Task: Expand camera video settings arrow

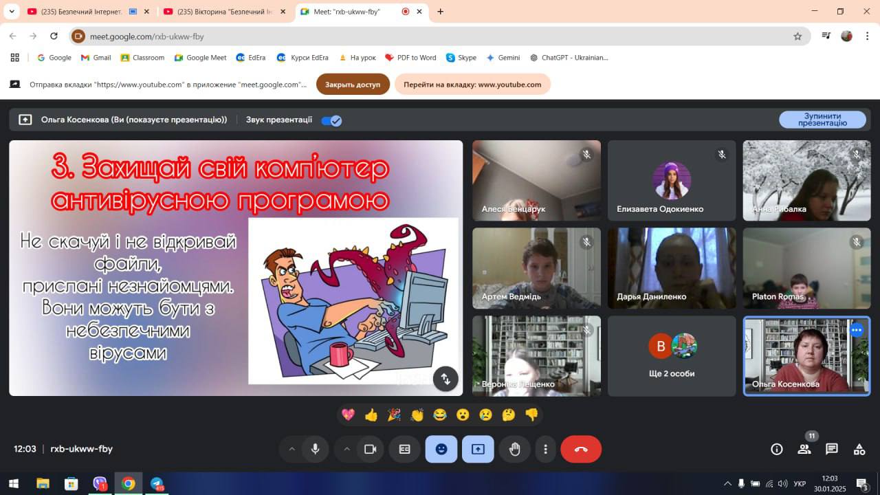Action: click(x=346, y=449)
